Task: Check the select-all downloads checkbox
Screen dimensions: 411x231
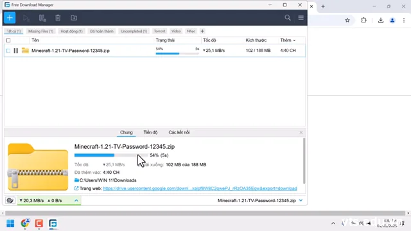Action: point(8,40)
